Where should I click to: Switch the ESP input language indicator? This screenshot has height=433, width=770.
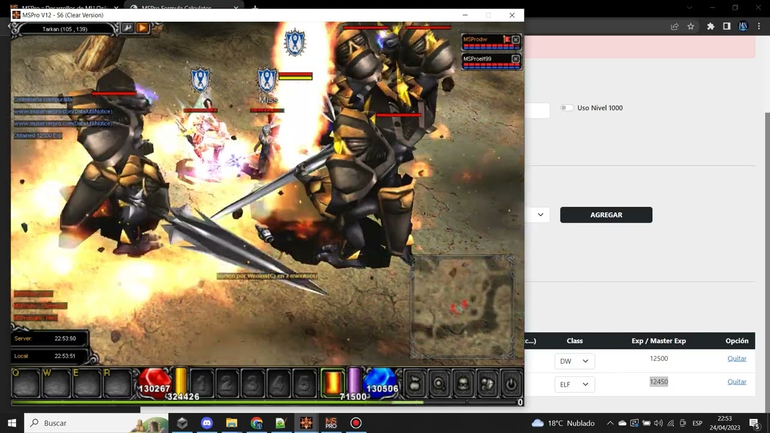pos(698,423)
